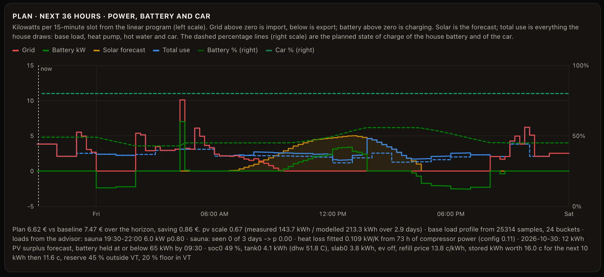604x277 pixels.
Task: Click the 06:00 PM axis label
Action: coord(451,214)
